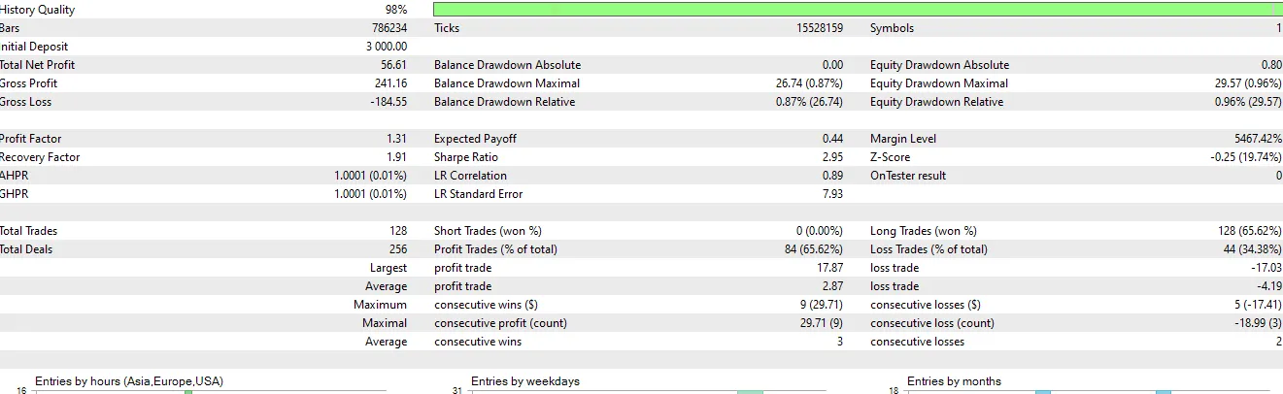Click the Entries by hours chart title

coord(129,381)
